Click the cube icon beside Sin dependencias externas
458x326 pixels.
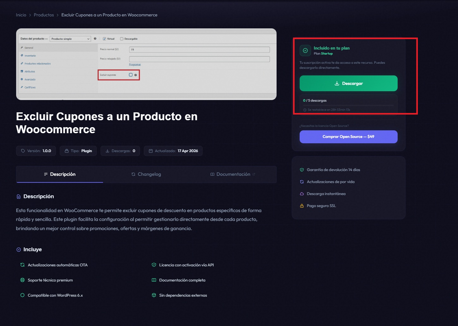154,295
